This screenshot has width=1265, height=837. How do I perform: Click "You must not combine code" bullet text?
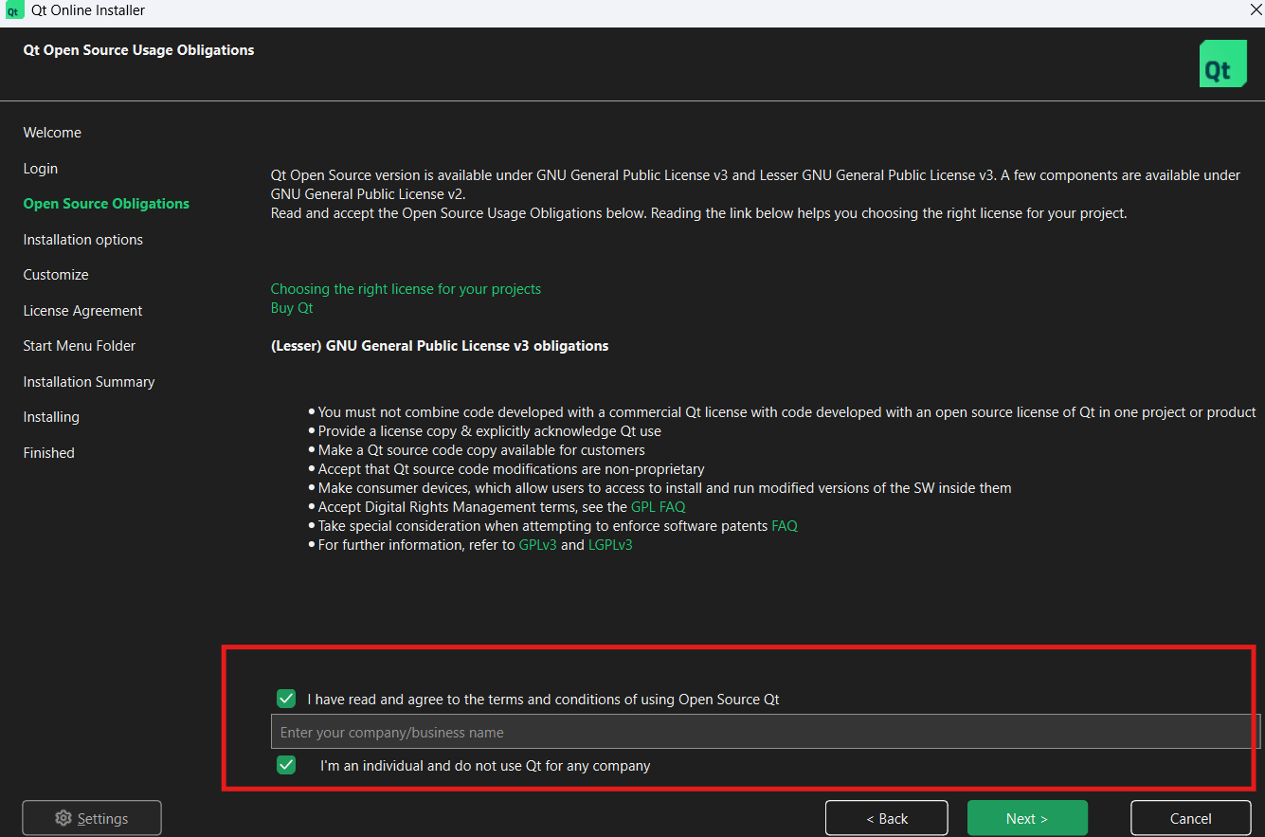pyautogui.click(x=787, y=412)
